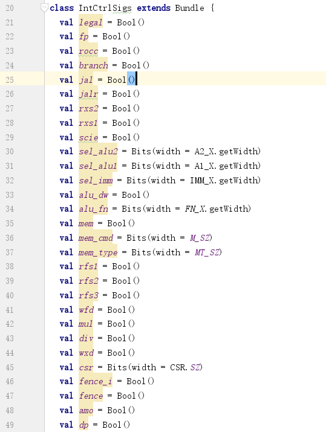Click the extends keyword

(154, 8)
